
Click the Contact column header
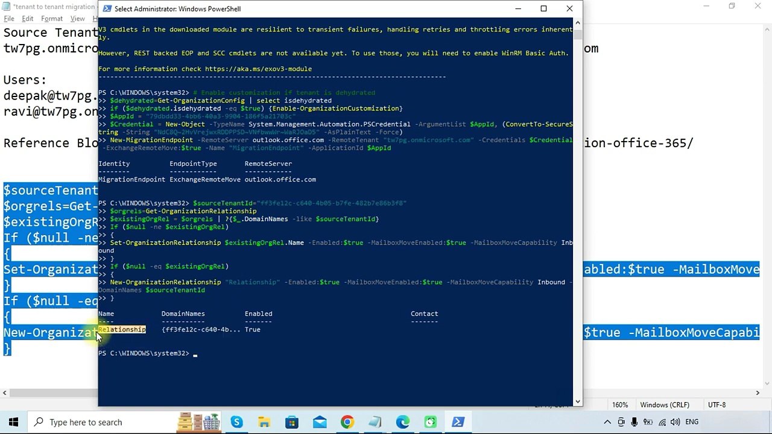coord(425,313)
